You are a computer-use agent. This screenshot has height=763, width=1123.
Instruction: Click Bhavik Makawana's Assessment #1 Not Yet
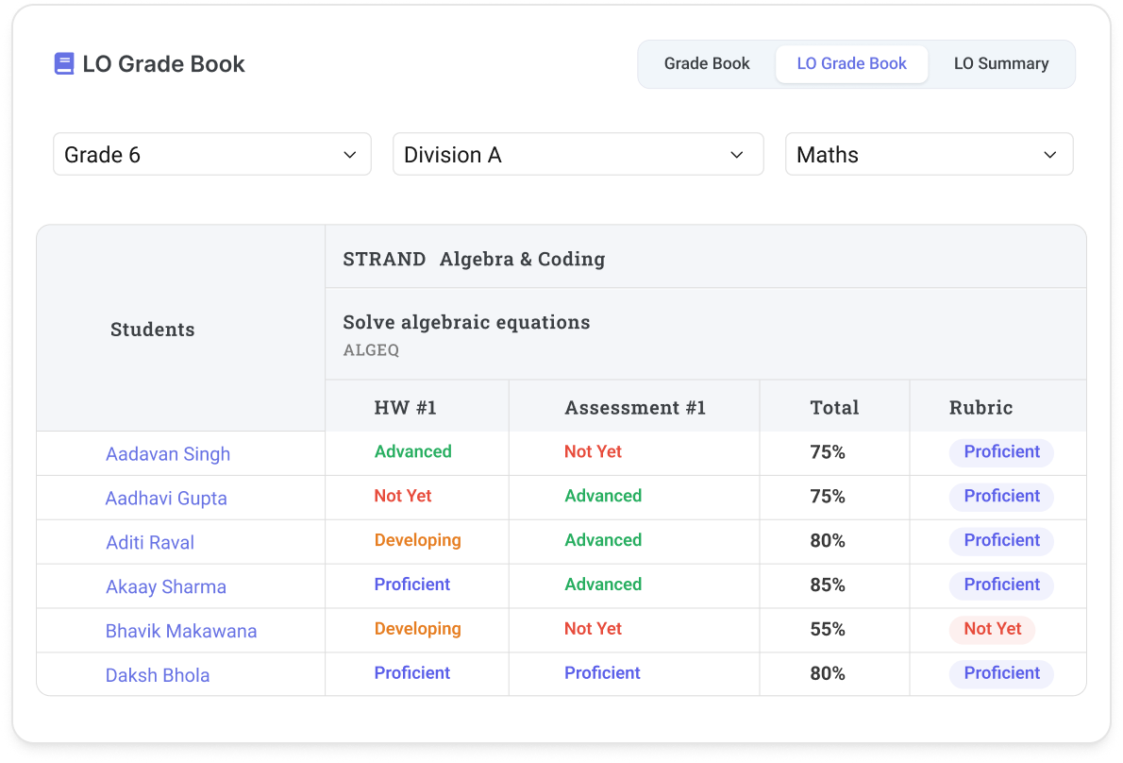(x=593, y=630)
